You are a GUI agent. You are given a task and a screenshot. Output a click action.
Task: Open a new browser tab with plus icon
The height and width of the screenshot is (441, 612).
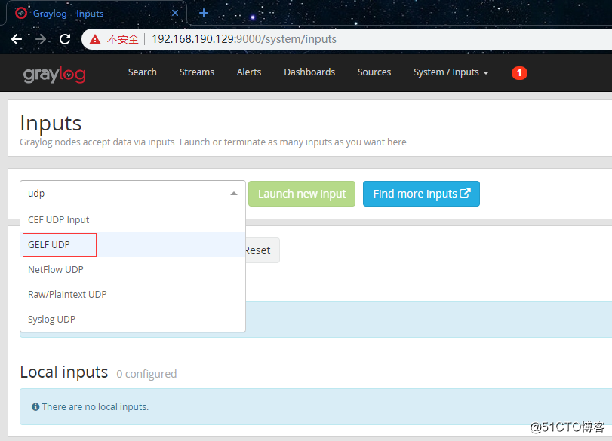(x=203, y=13)
